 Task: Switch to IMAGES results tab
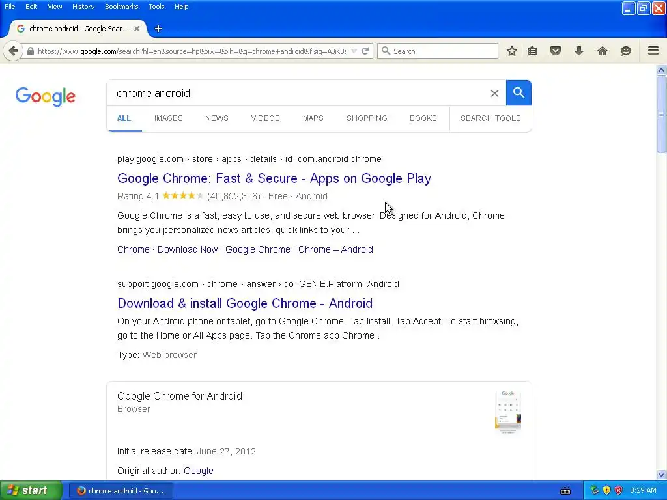[169, 118]
